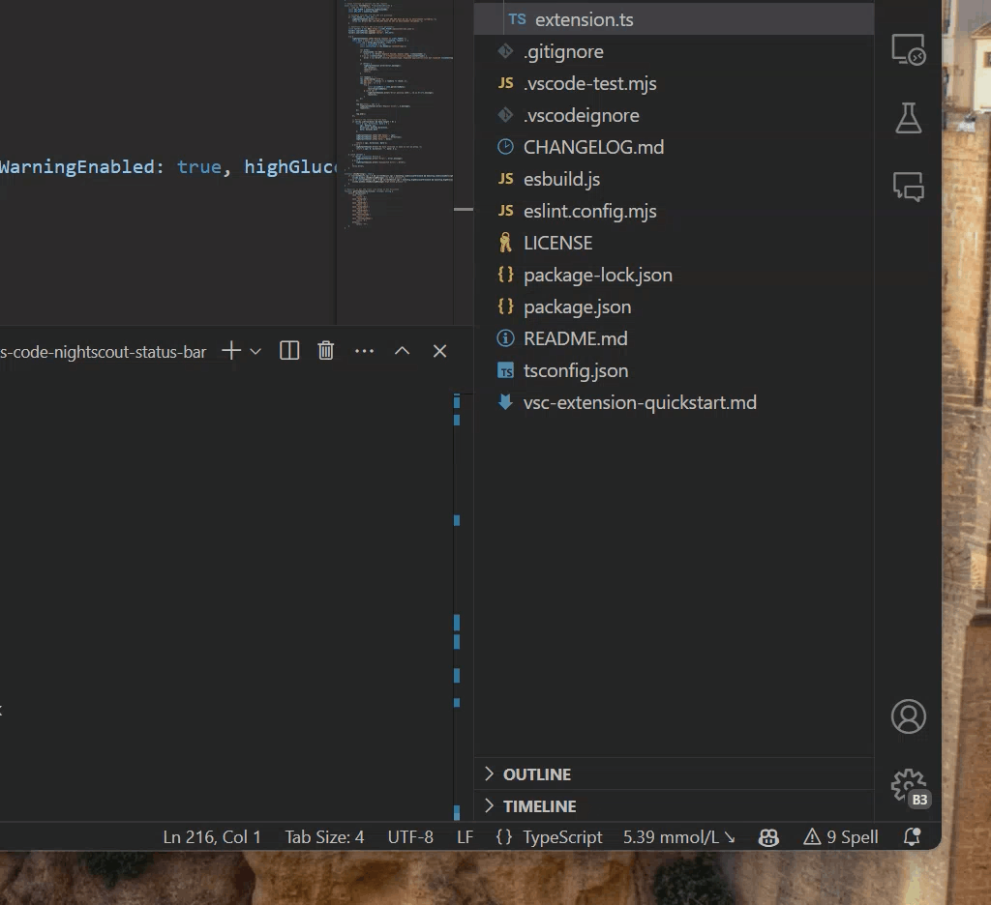Change line ending via LF item
Screen dimensions: 991x905
click(x=465, y=836)
